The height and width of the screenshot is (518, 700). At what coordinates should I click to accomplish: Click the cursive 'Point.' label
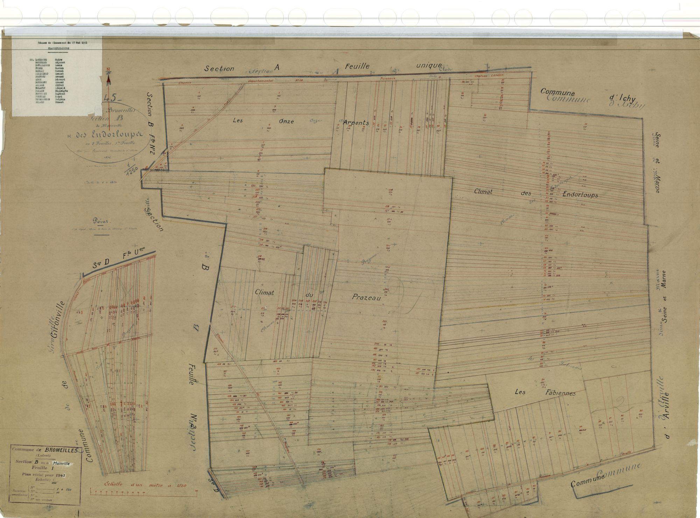(101, 221)
